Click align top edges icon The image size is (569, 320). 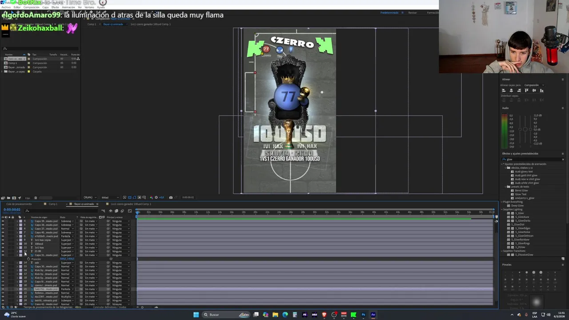pos(526,90)
